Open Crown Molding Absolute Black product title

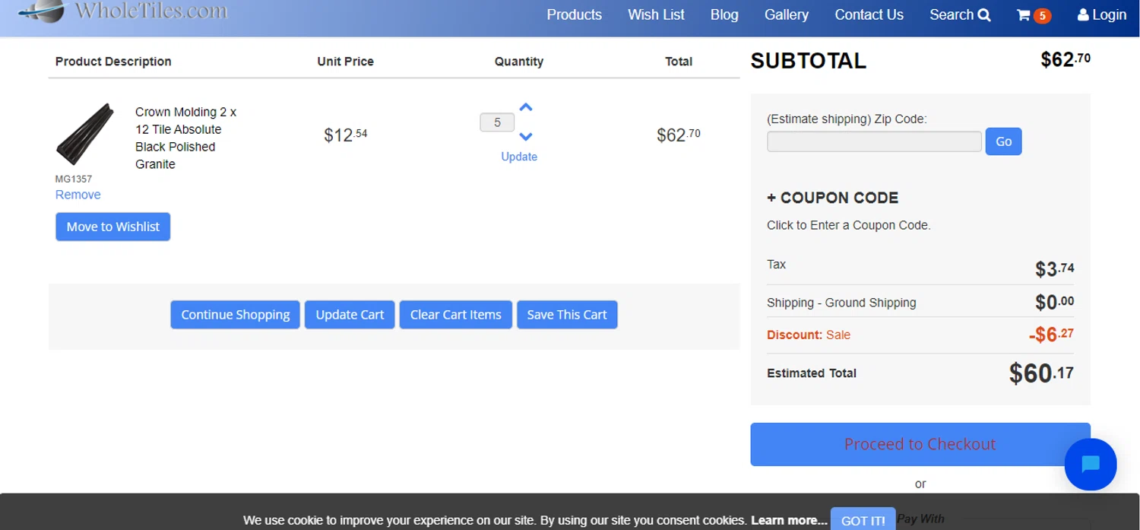point(186,138)
